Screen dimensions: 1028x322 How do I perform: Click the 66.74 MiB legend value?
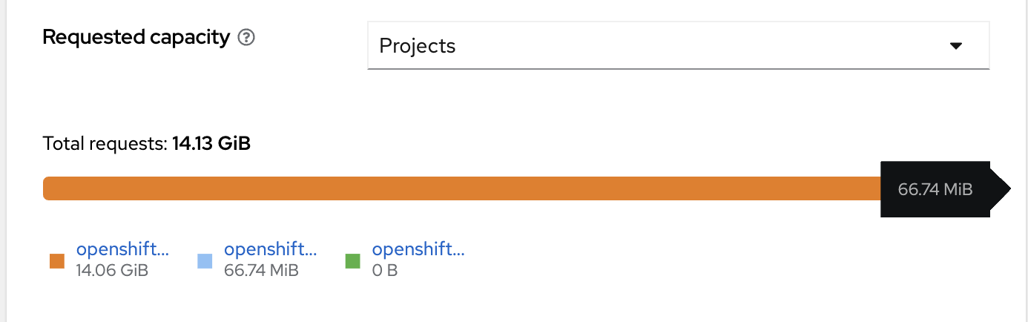261,270
